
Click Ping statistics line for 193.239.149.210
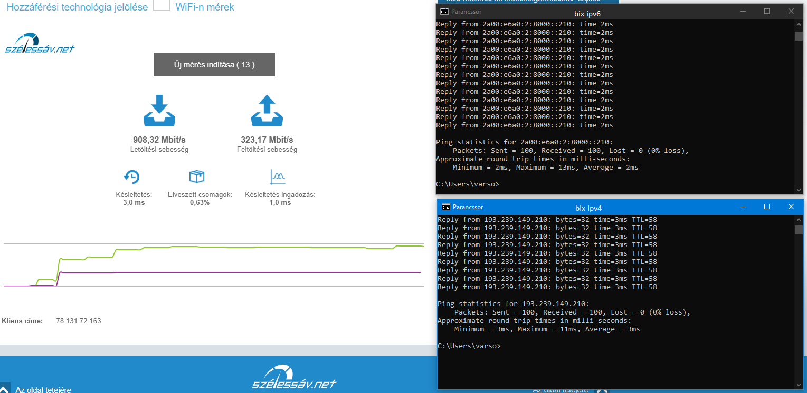coord(513,304)
